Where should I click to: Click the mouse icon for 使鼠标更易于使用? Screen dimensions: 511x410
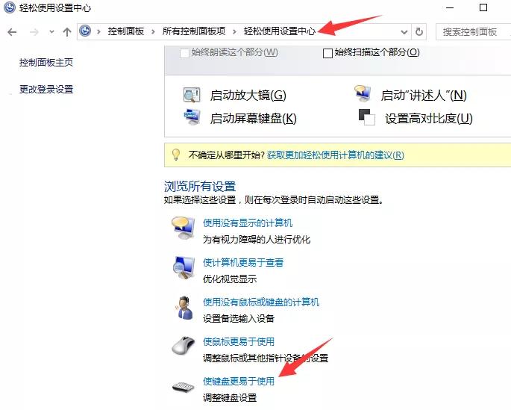tap(183, 347)
